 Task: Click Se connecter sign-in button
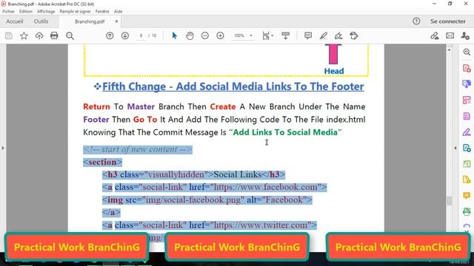point(447,21)
